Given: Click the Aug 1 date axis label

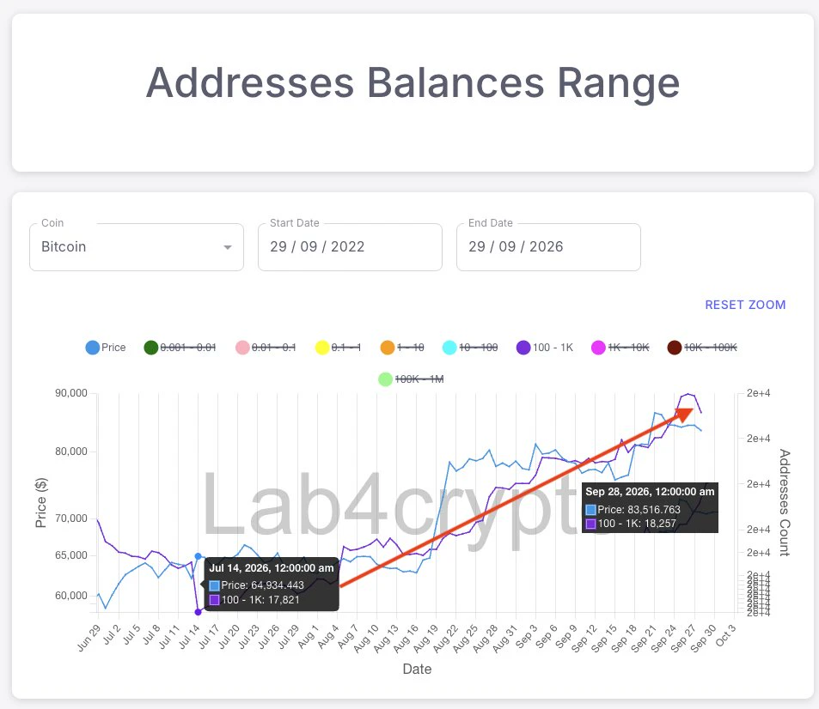Looking at the screenshot, I should coord(308,635).
